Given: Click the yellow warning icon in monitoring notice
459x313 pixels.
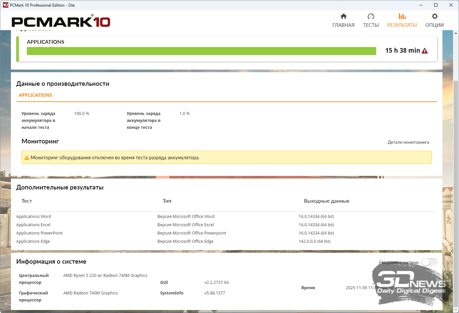Looking at the screenshot, I should (27, 158).
